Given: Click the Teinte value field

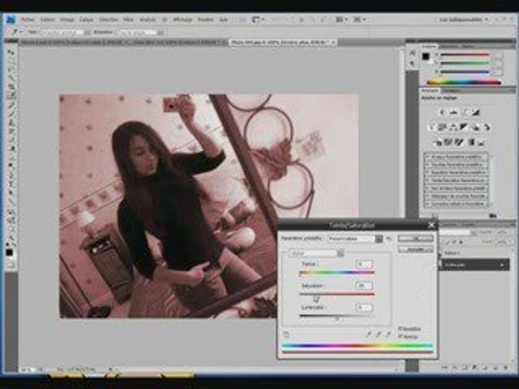Looking at the screenshot, I should [364, 264].
